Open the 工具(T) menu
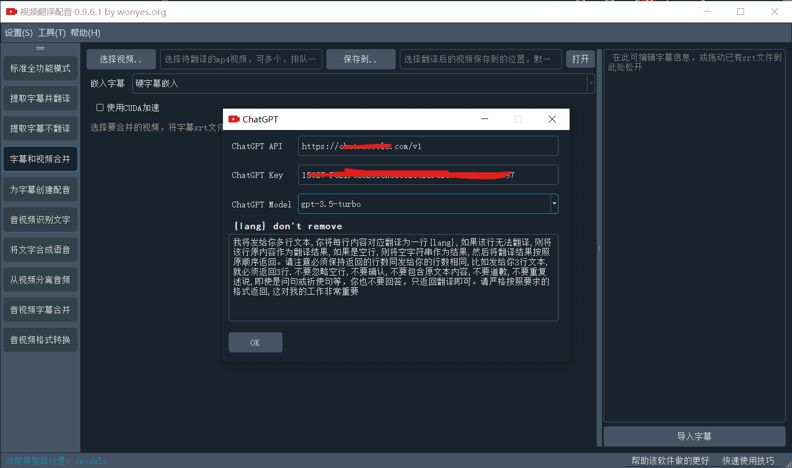Image resolution: width=792 pixels, height=468 pixels. click(52, 33)
